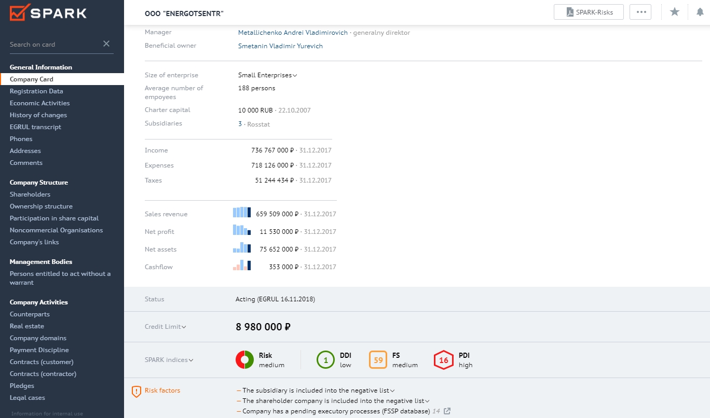
Task: Click the Risk factors warning shield icon
Action: click(x=136, y=392)
